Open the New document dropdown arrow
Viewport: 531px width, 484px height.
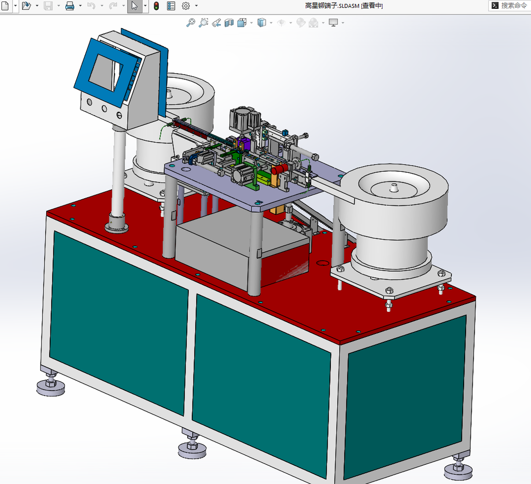[15, 6]
